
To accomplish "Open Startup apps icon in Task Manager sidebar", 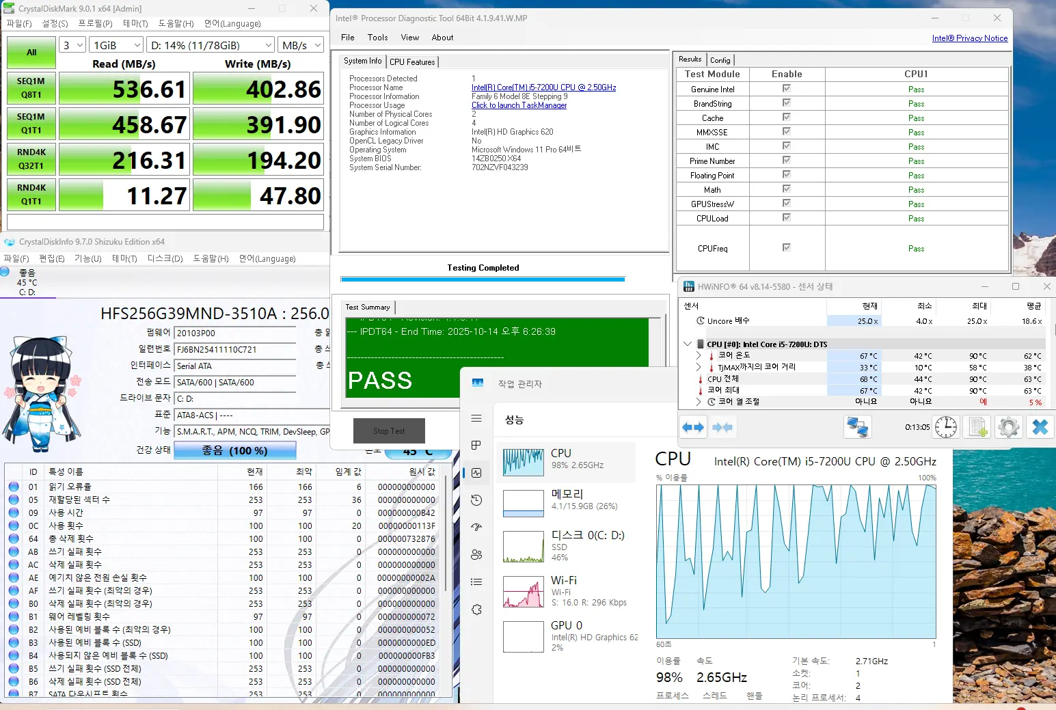I will pyautogui.click(x=476, y=527).
